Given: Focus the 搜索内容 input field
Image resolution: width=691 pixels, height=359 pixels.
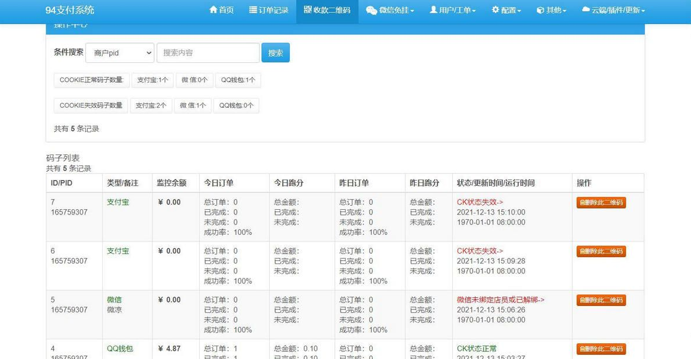Looking at the screenshot, I should (208, 53).
